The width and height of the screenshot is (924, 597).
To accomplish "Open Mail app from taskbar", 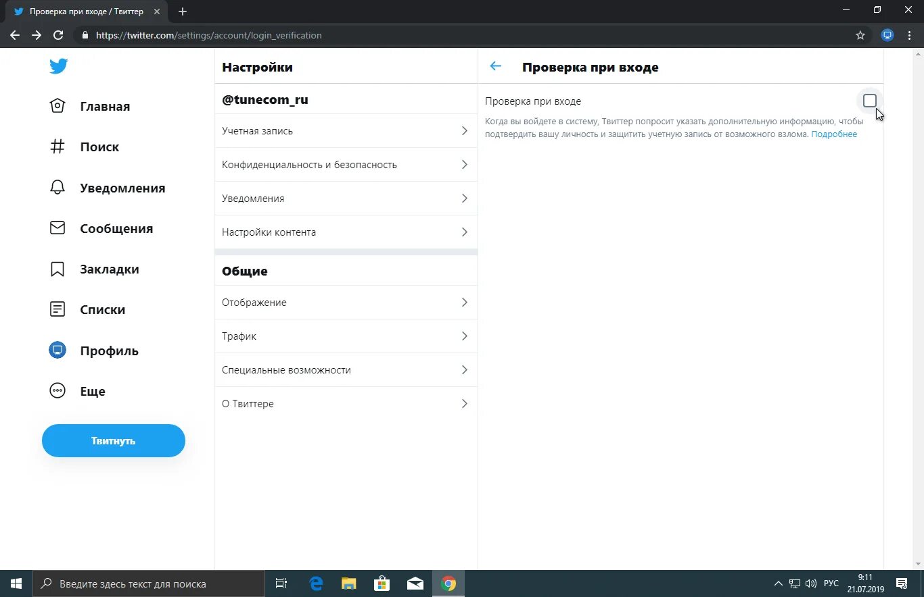I will (415, 583).
